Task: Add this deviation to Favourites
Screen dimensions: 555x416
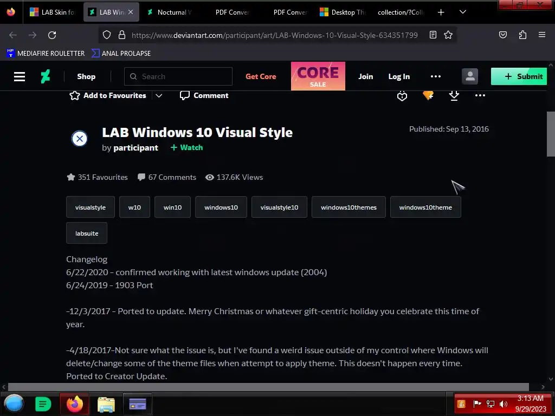Action: pyautogui.click(x=108, y=95)
